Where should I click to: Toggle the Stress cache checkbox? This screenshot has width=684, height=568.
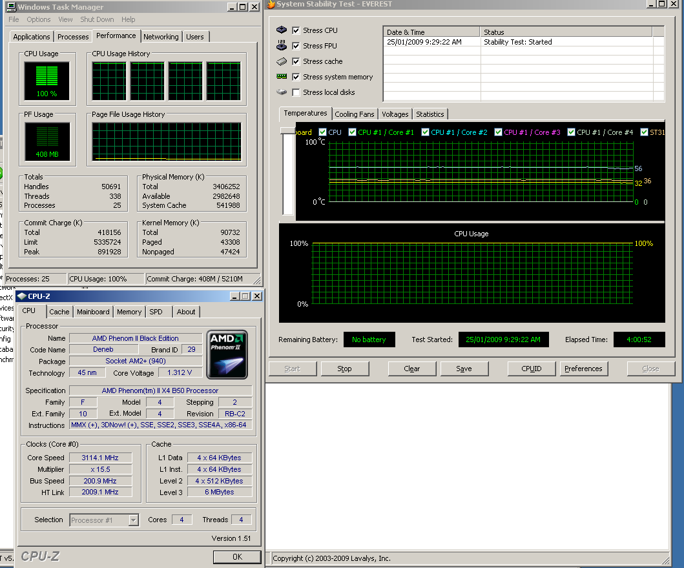pyautogui.click(x=296, y=61)
